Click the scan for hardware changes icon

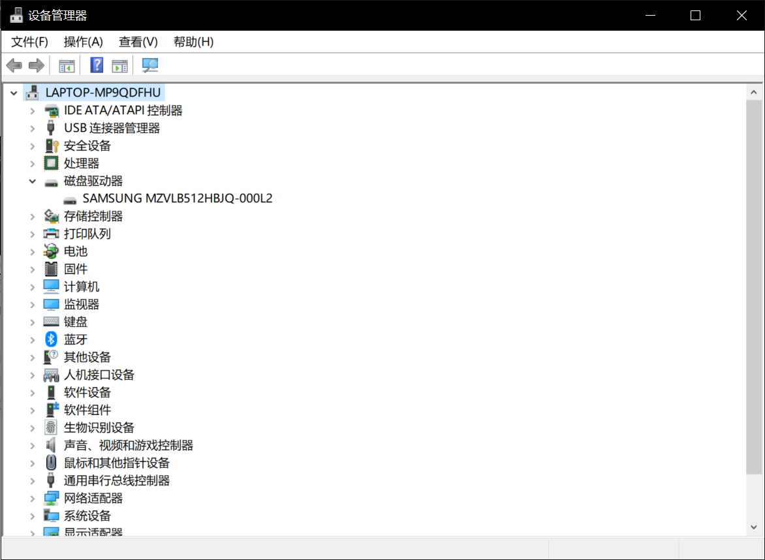[149, 65]
